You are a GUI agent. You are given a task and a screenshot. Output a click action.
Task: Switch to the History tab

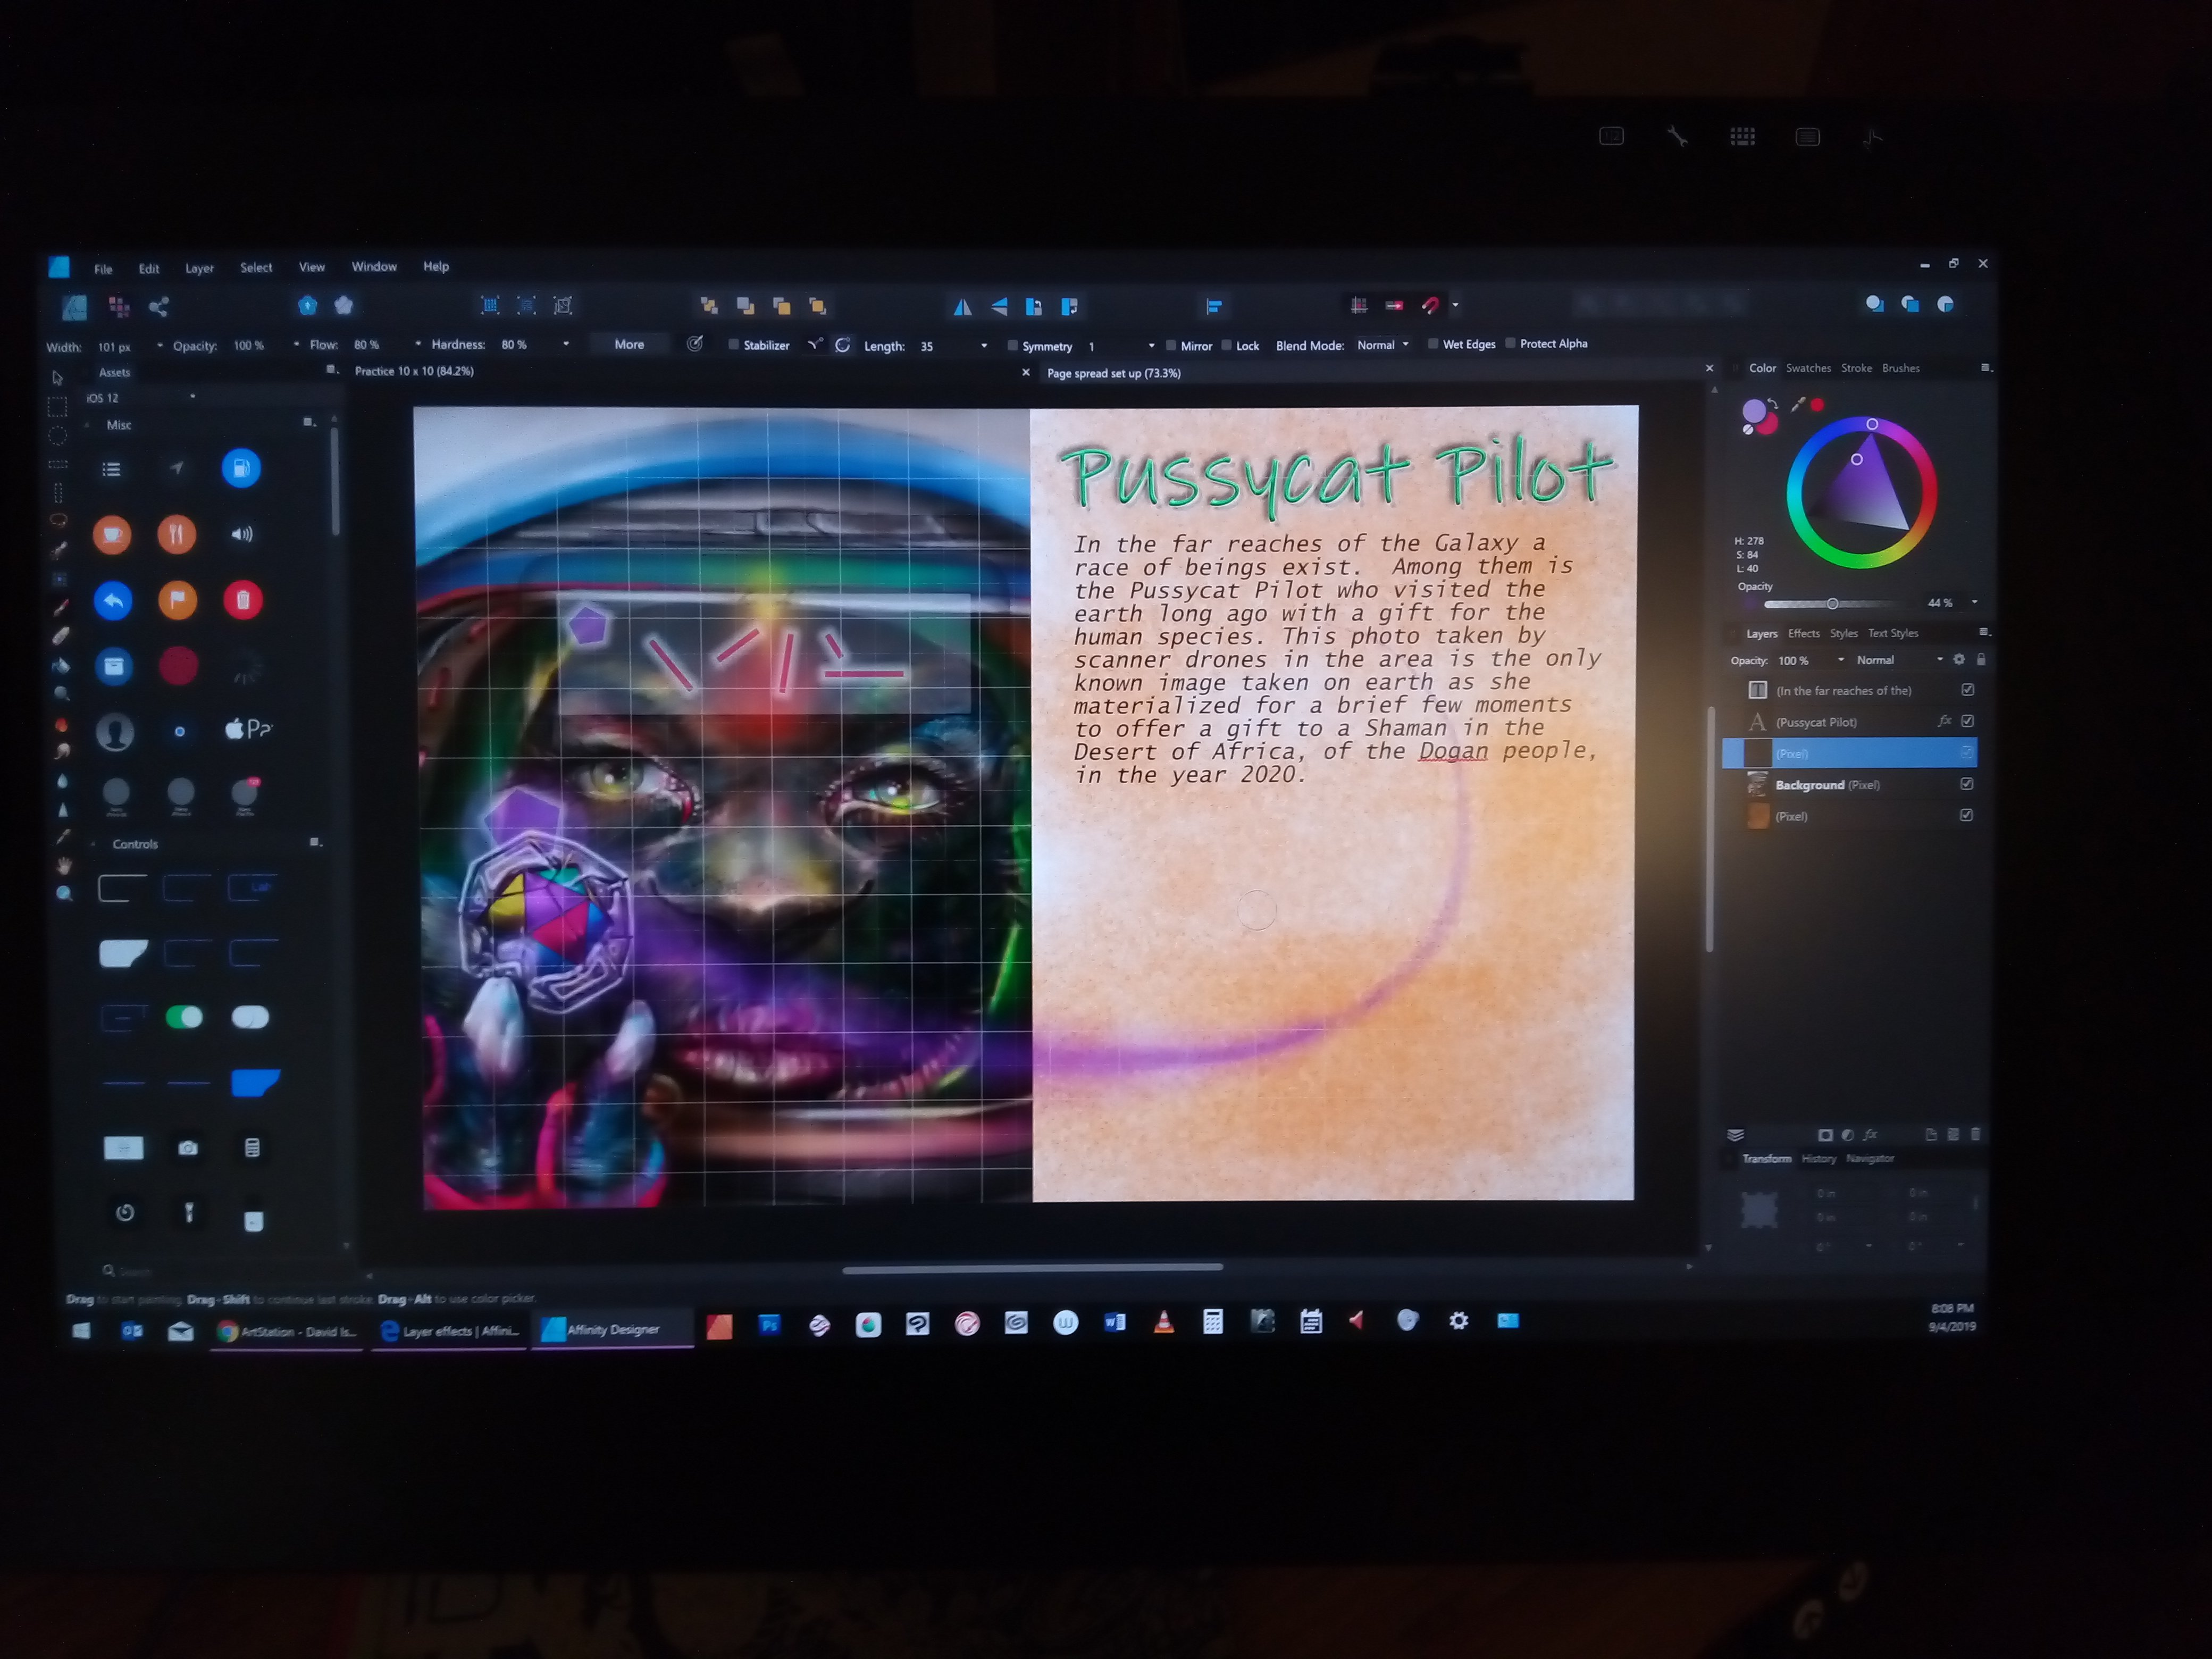click(x=1818, y=1159)
